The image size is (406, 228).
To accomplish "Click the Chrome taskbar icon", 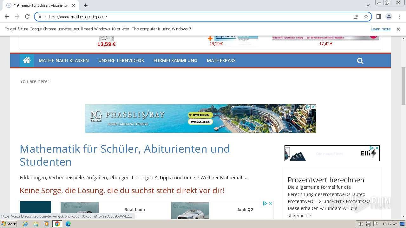I will pos(57,224).
